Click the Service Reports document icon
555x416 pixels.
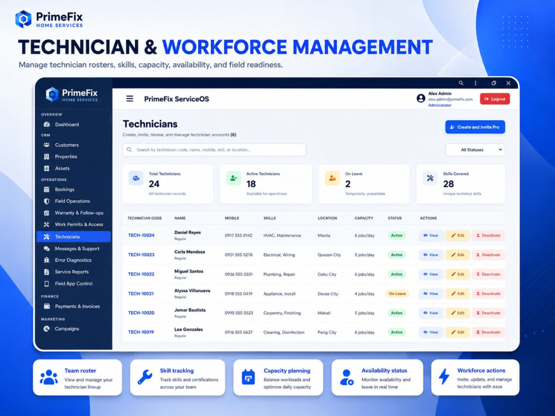[47, 272]
